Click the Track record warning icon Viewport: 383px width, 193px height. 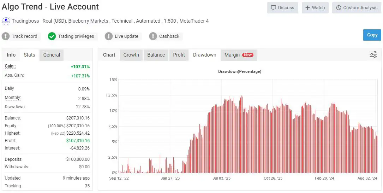pos(6,36)
